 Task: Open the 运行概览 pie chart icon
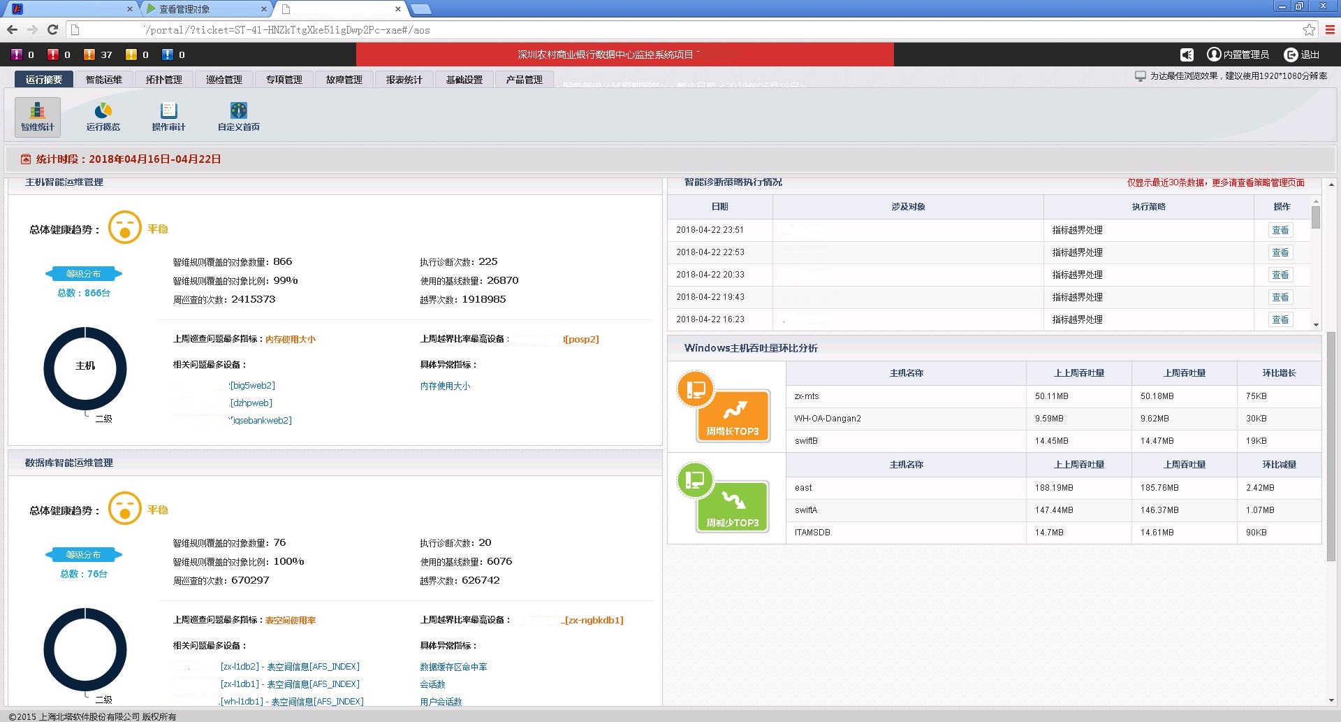[103, 116]
